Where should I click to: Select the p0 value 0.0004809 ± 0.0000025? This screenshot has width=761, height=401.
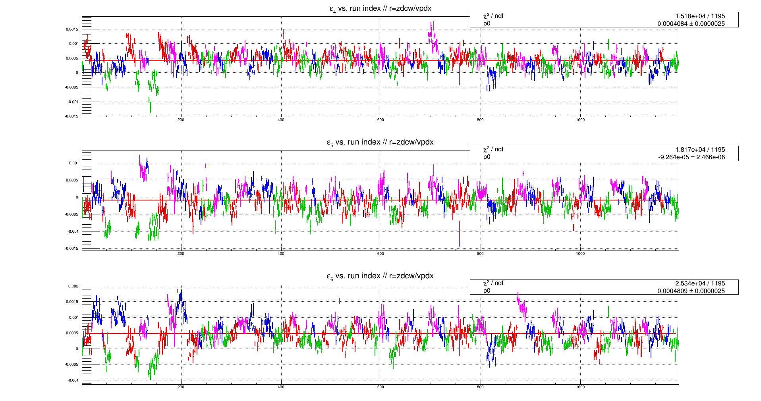pyautogui.click(x=691, y=291)
